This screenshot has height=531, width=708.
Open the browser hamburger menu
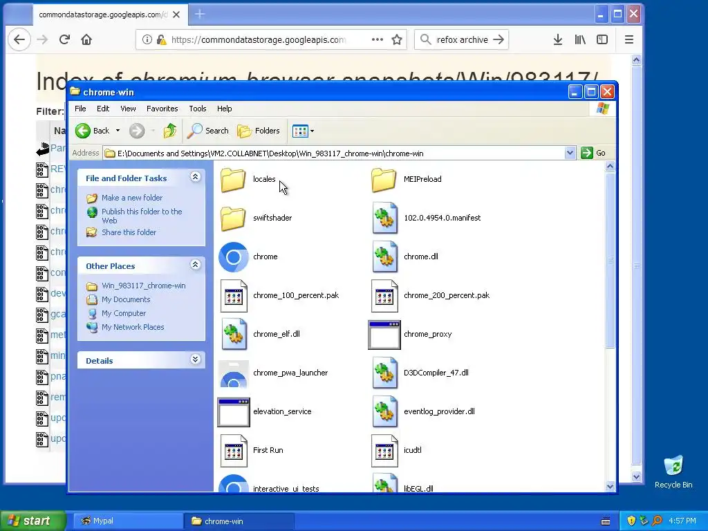(629, 39)
